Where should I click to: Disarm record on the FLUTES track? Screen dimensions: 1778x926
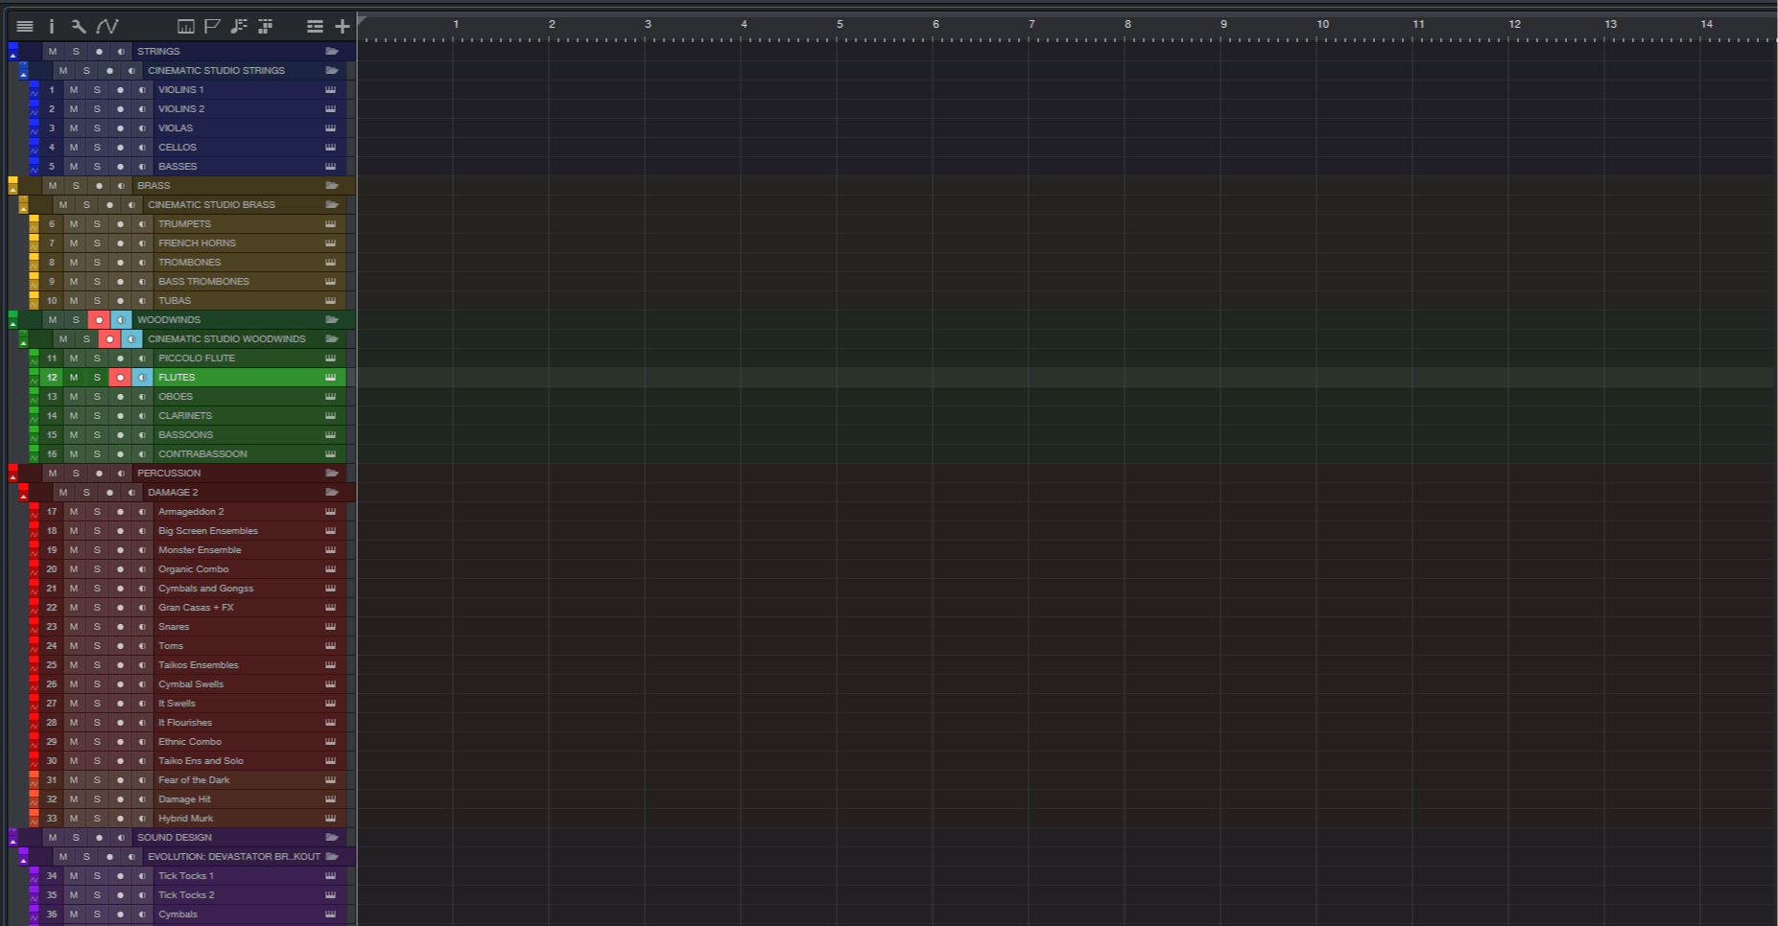coord(120,378)
